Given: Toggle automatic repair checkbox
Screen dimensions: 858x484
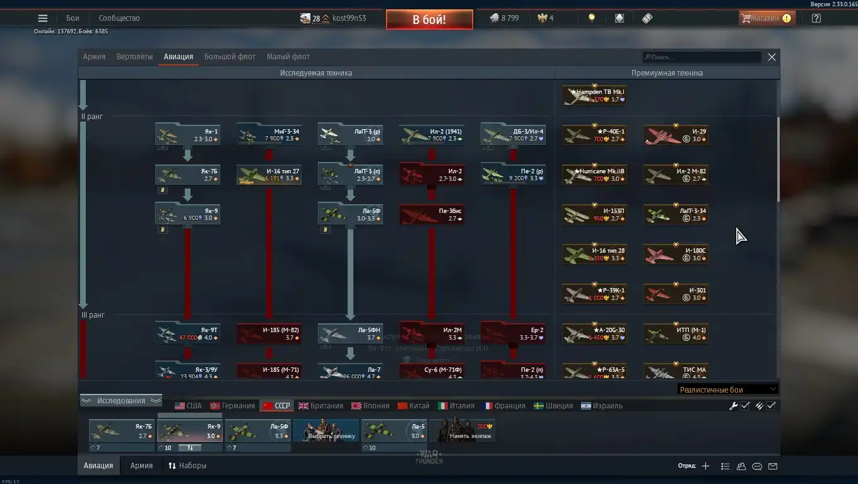Looking at the screenshot, I should [x=745, y=406].
